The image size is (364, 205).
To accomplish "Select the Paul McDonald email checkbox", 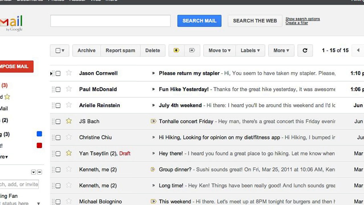I will (58, 89).
